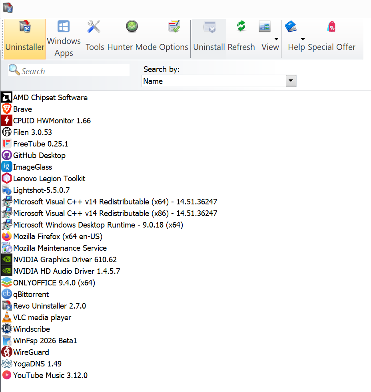
Task: Select 'FreeTube 0.25.1' text
Action: (40, 144)
